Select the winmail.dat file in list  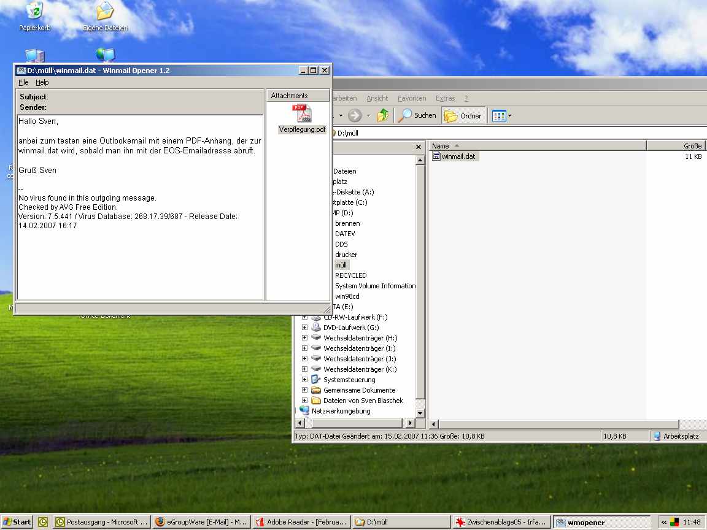[458, 156]
